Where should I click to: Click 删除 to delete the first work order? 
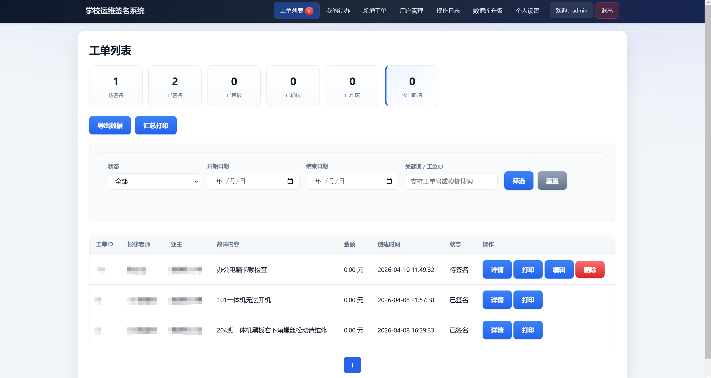tap(590, 269)
